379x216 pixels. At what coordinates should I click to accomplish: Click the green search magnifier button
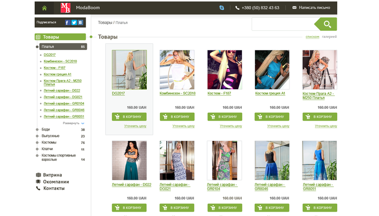tap(326, 24)
